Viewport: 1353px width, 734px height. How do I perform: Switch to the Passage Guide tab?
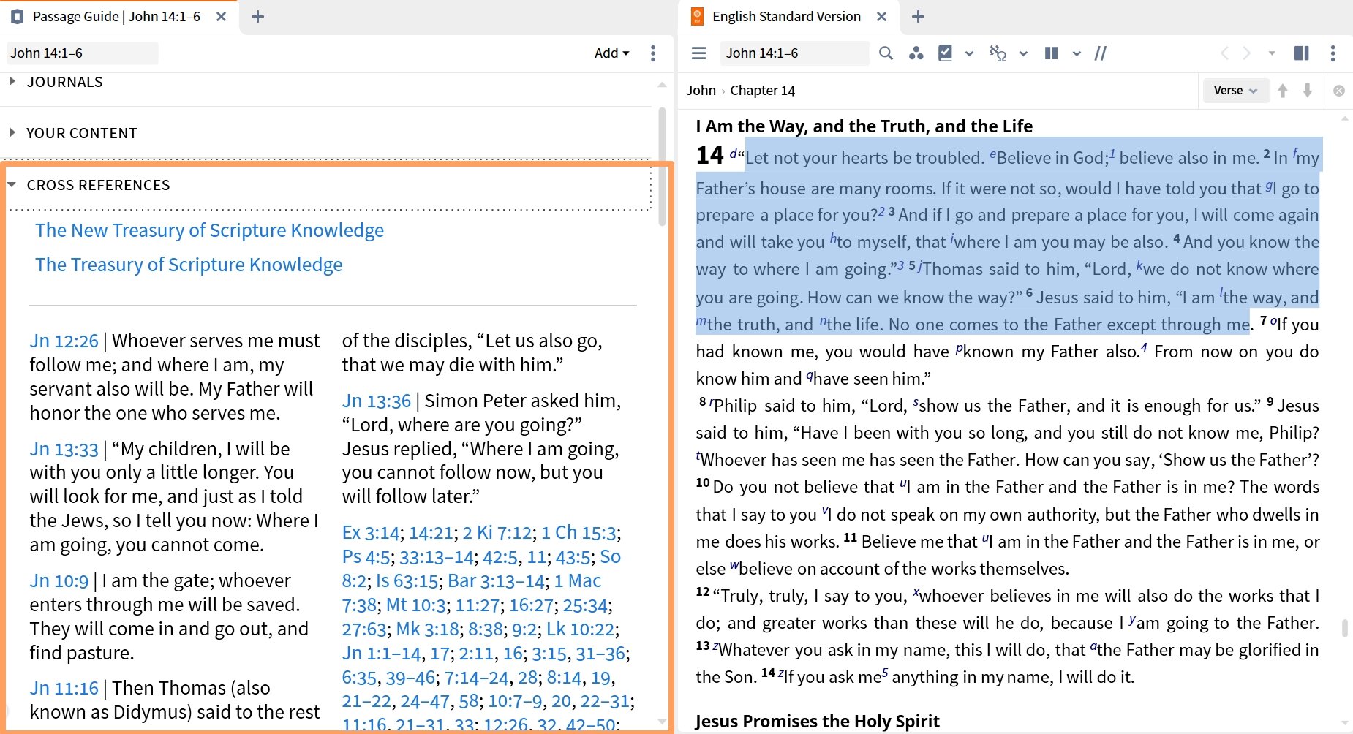pos(116,16)
